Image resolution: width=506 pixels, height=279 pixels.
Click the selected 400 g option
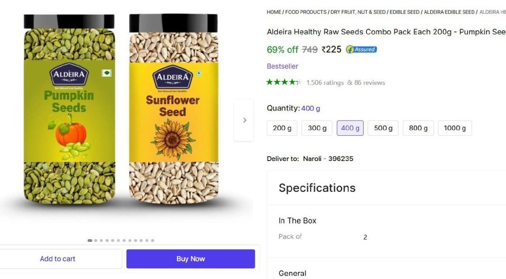[x=350, y=128]
